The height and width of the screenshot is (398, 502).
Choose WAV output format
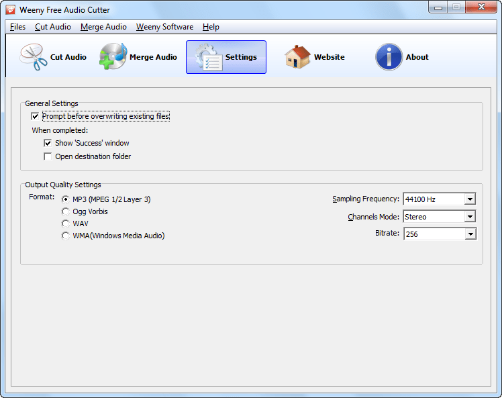(65, 223)
